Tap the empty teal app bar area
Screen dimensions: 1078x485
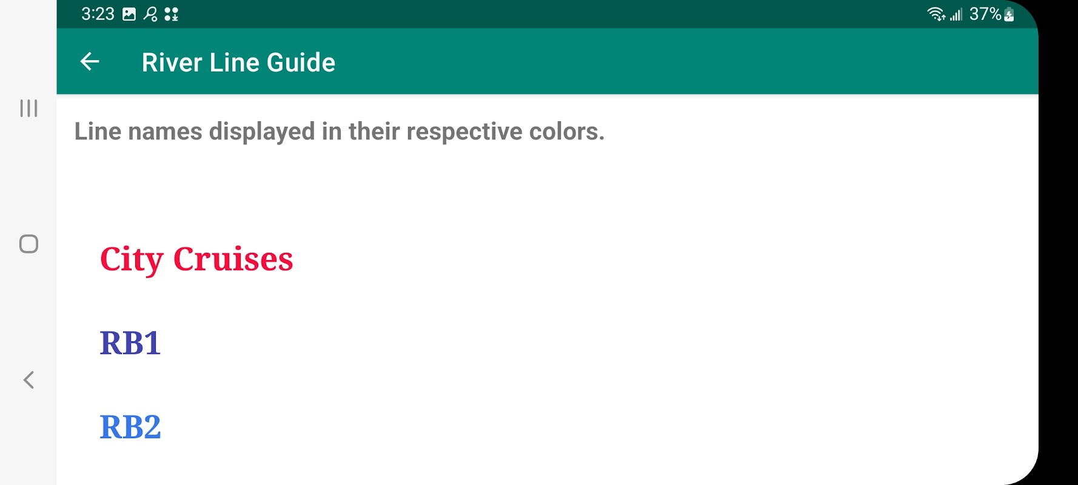(x=667, y=62)
